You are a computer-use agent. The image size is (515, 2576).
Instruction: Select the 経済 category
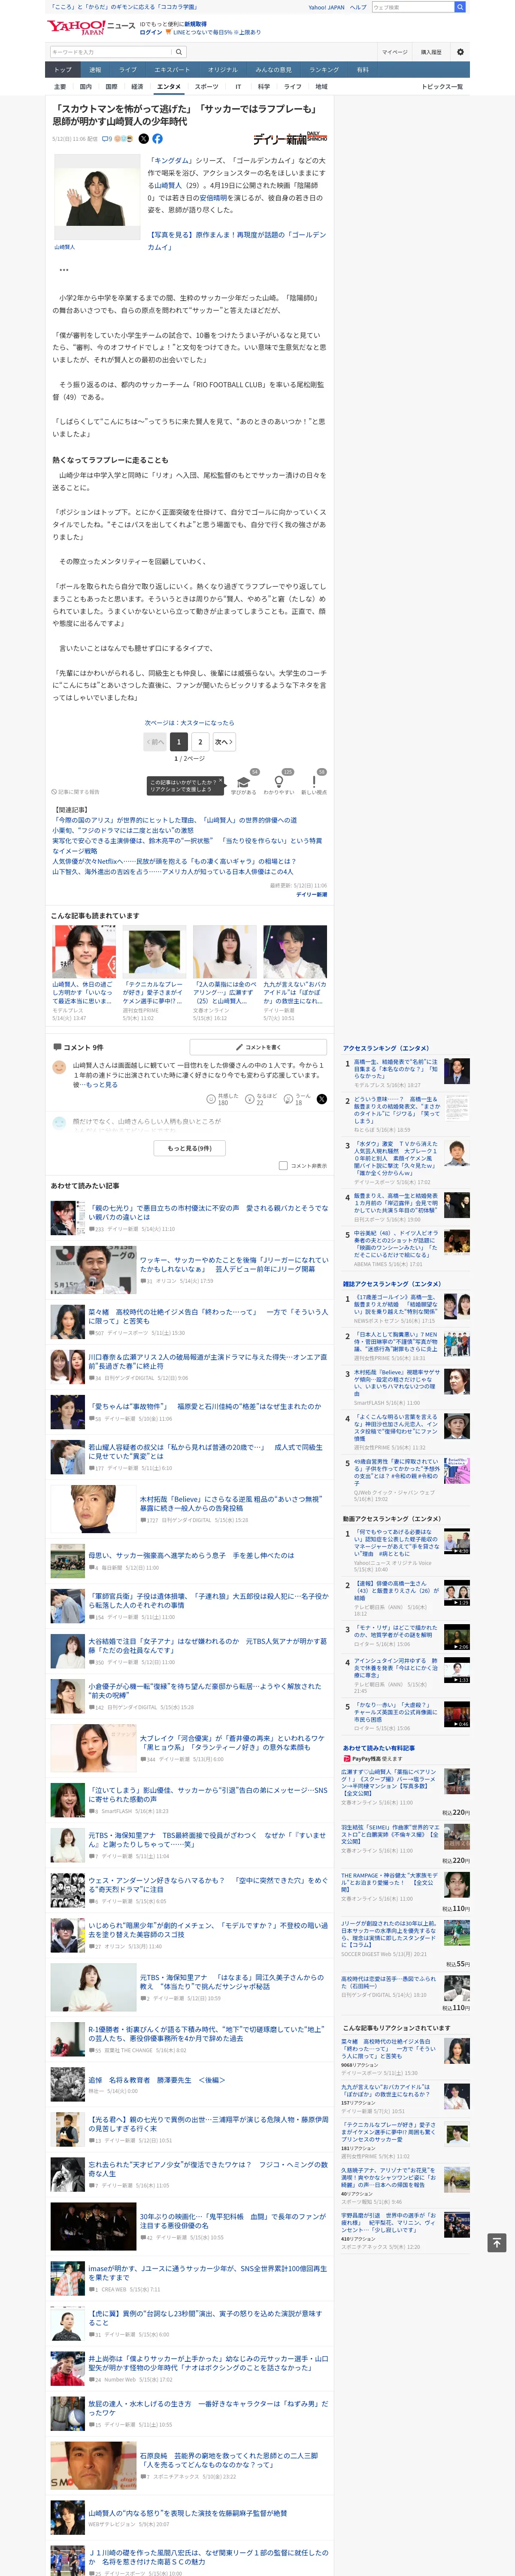137,87
